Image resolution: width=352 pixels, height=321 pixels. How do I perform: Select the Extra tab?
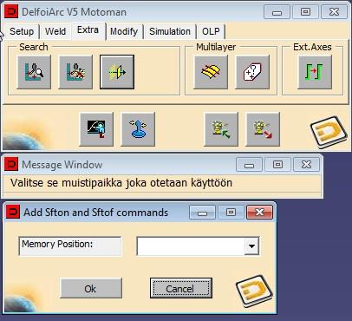[x=88, y=30]
